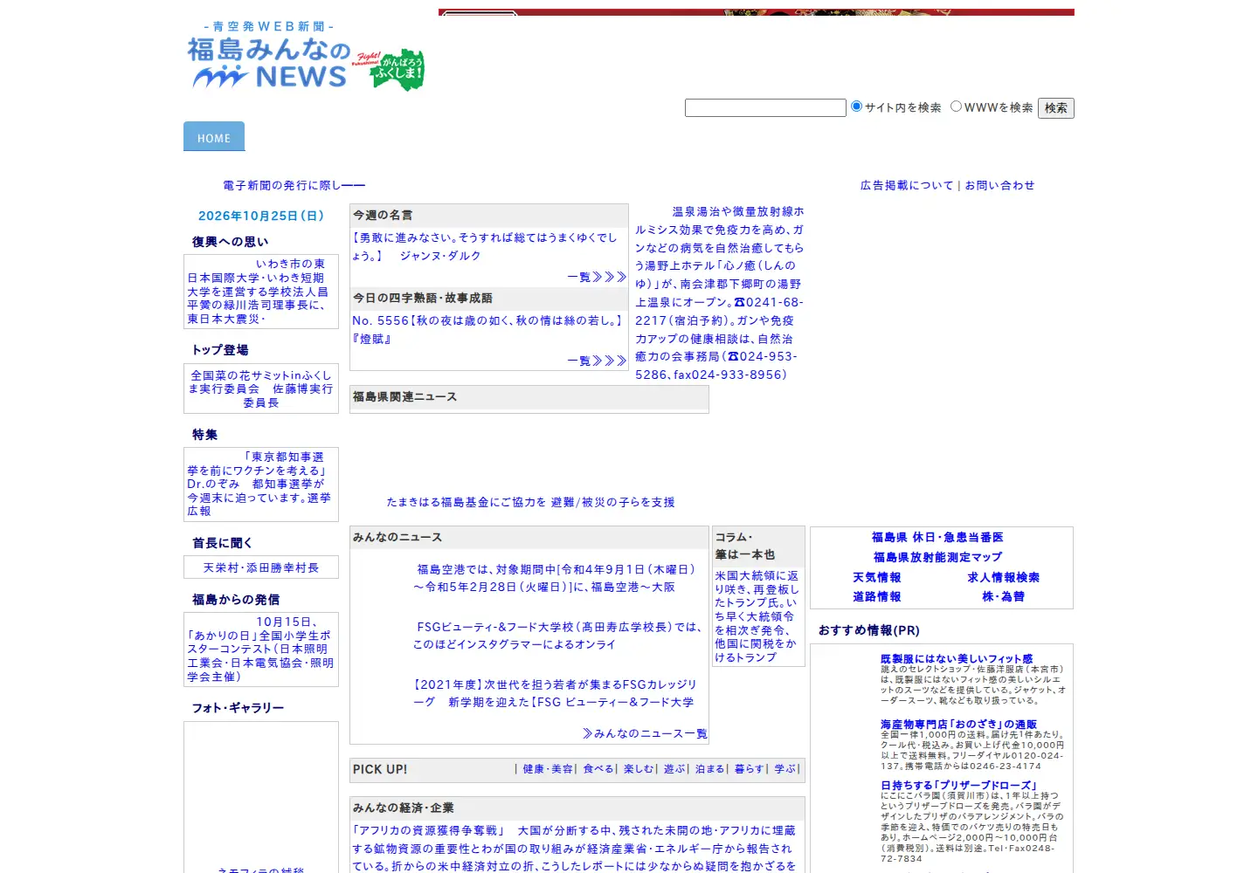Open the 電子新聞の発行に際し link
This screenshot has height=873, width=1258.
[x=294, y=186]
